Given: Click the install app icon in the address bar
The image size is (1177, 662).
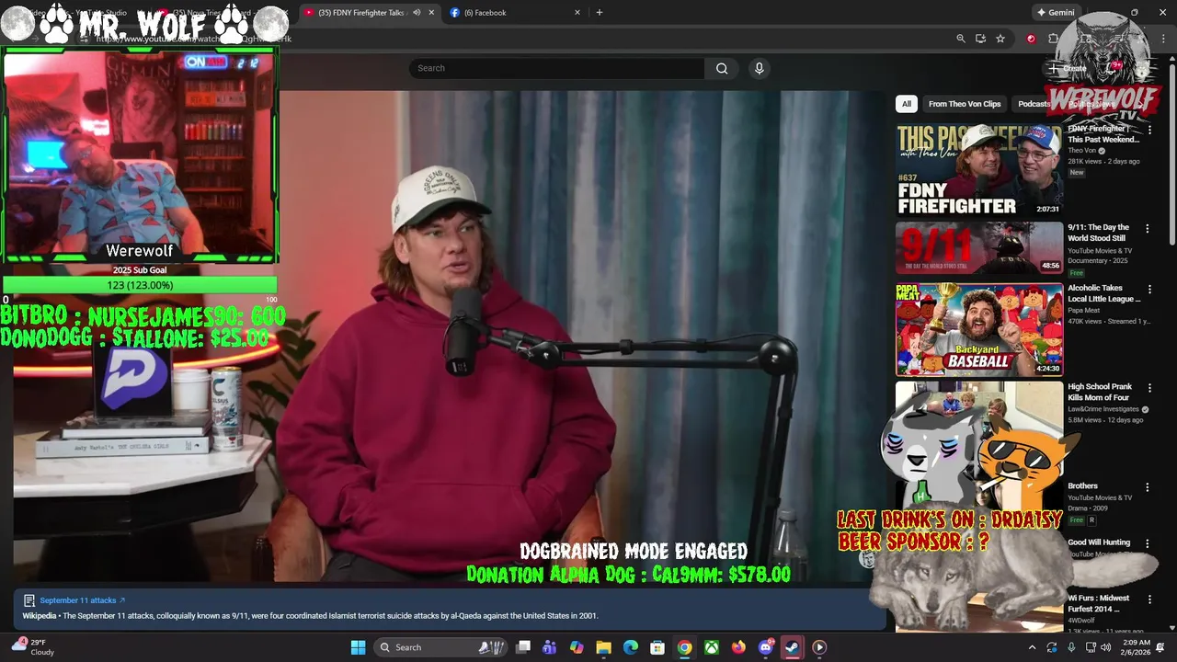Looking at the screenshot, I should coord(980,39).
